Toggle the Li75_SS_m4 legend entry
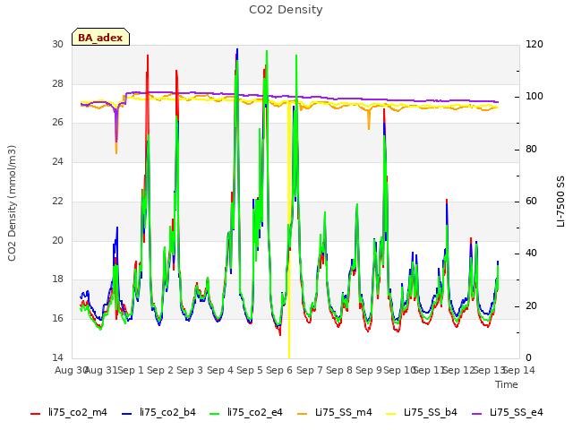Screen dimensions: 573x430 click(x=334, y=413)
